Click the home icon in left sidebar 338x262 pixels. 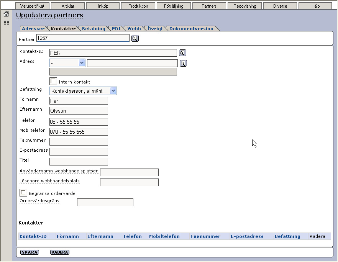[6, 14]
